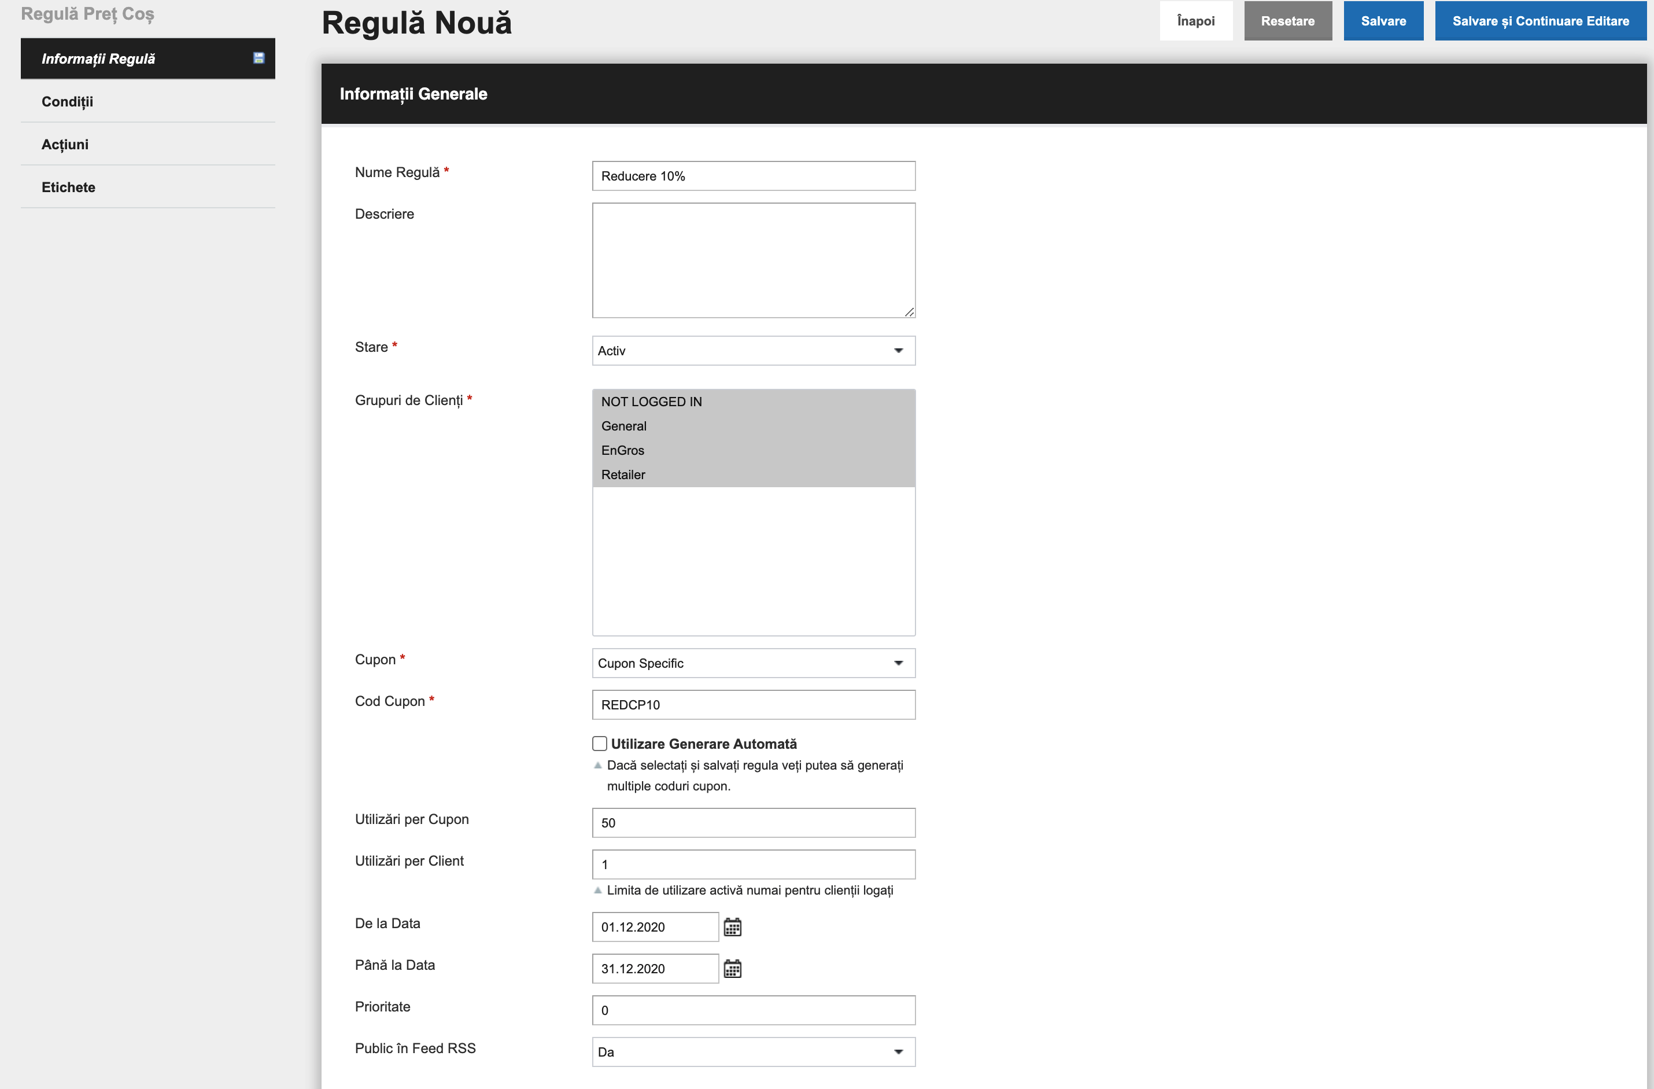Expand the Stare dropdown

click(x=754, y=351)
